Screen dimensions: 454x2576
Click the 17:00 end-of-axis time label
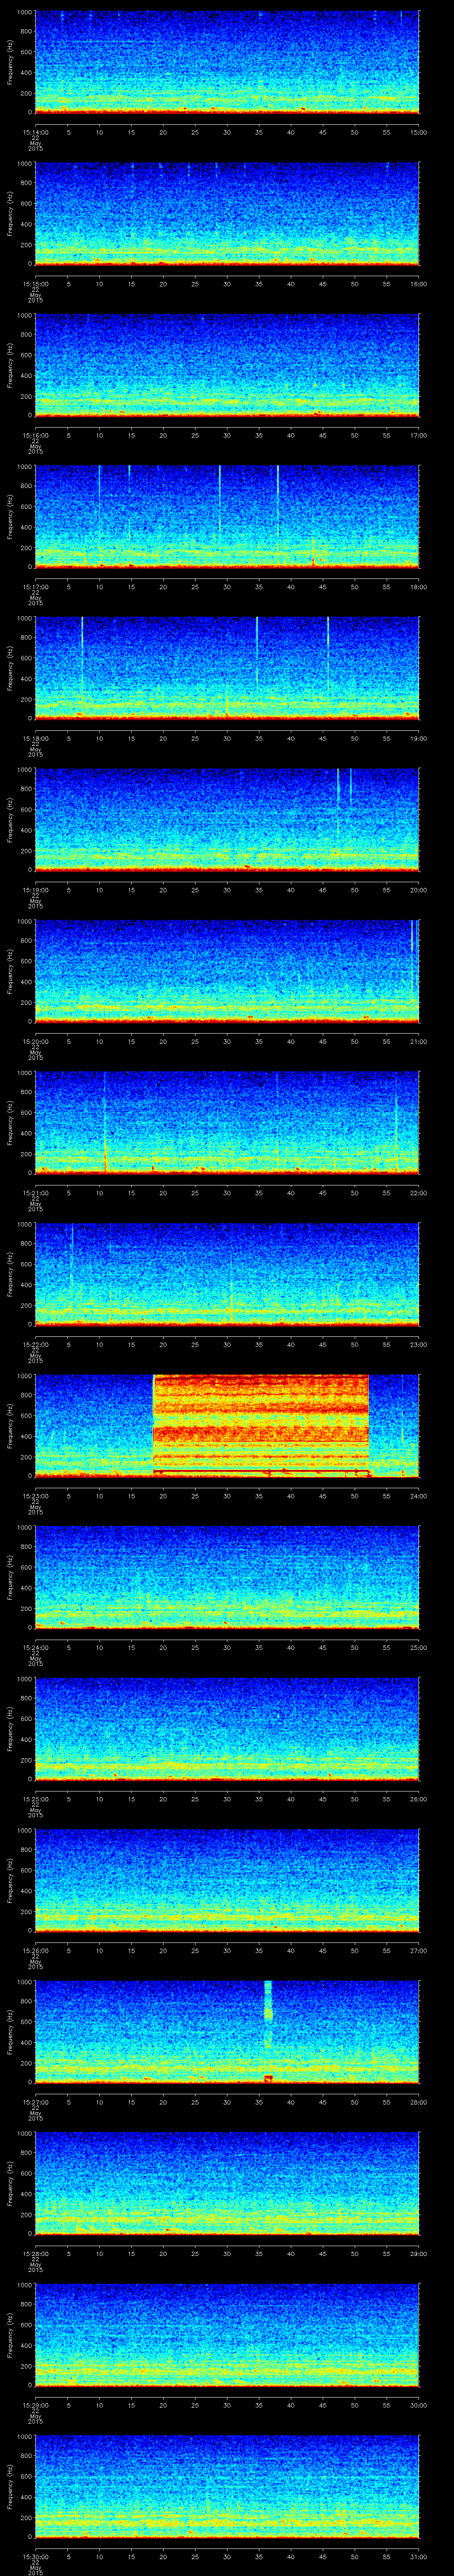(x=418, y=435)
